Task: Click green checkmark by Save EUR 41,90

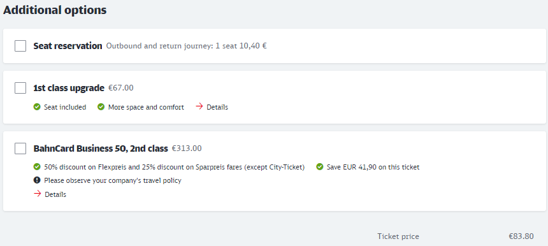Action: click(320, 167)
